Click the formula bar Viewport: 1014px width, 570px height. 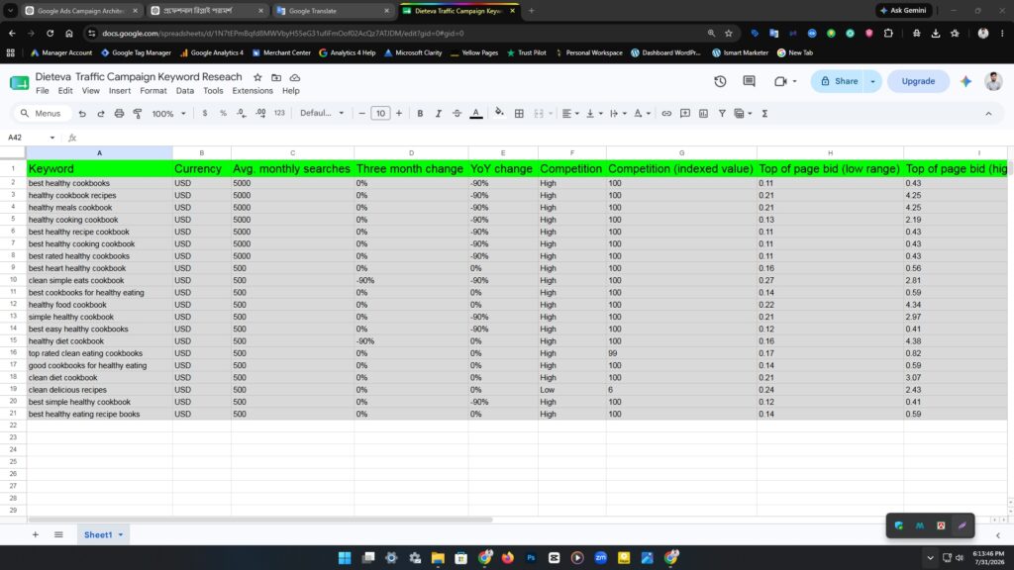544,138
